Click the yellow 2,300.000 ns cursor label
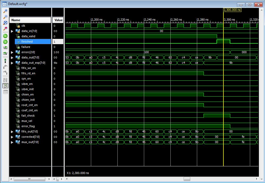Viewport: 265px width, 183px height. 232,10
